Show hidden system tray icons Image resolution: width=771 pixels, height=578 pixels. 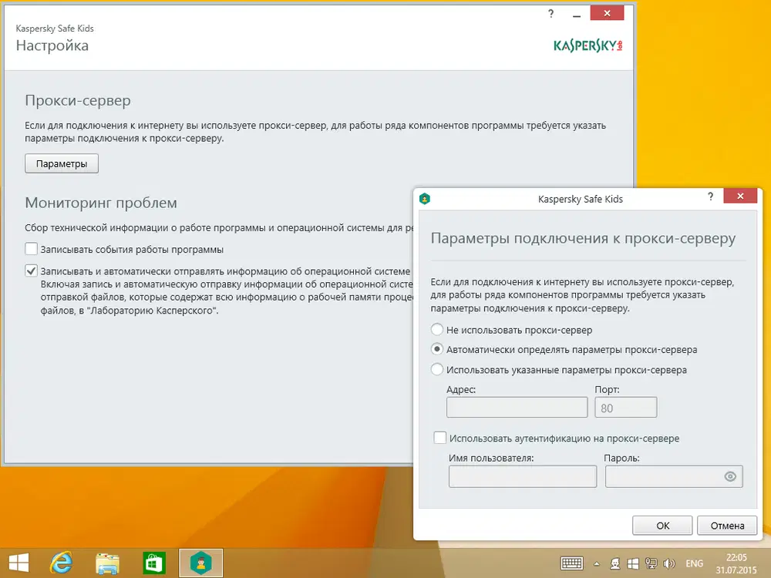pyautogui.click(x=597, y=564)
